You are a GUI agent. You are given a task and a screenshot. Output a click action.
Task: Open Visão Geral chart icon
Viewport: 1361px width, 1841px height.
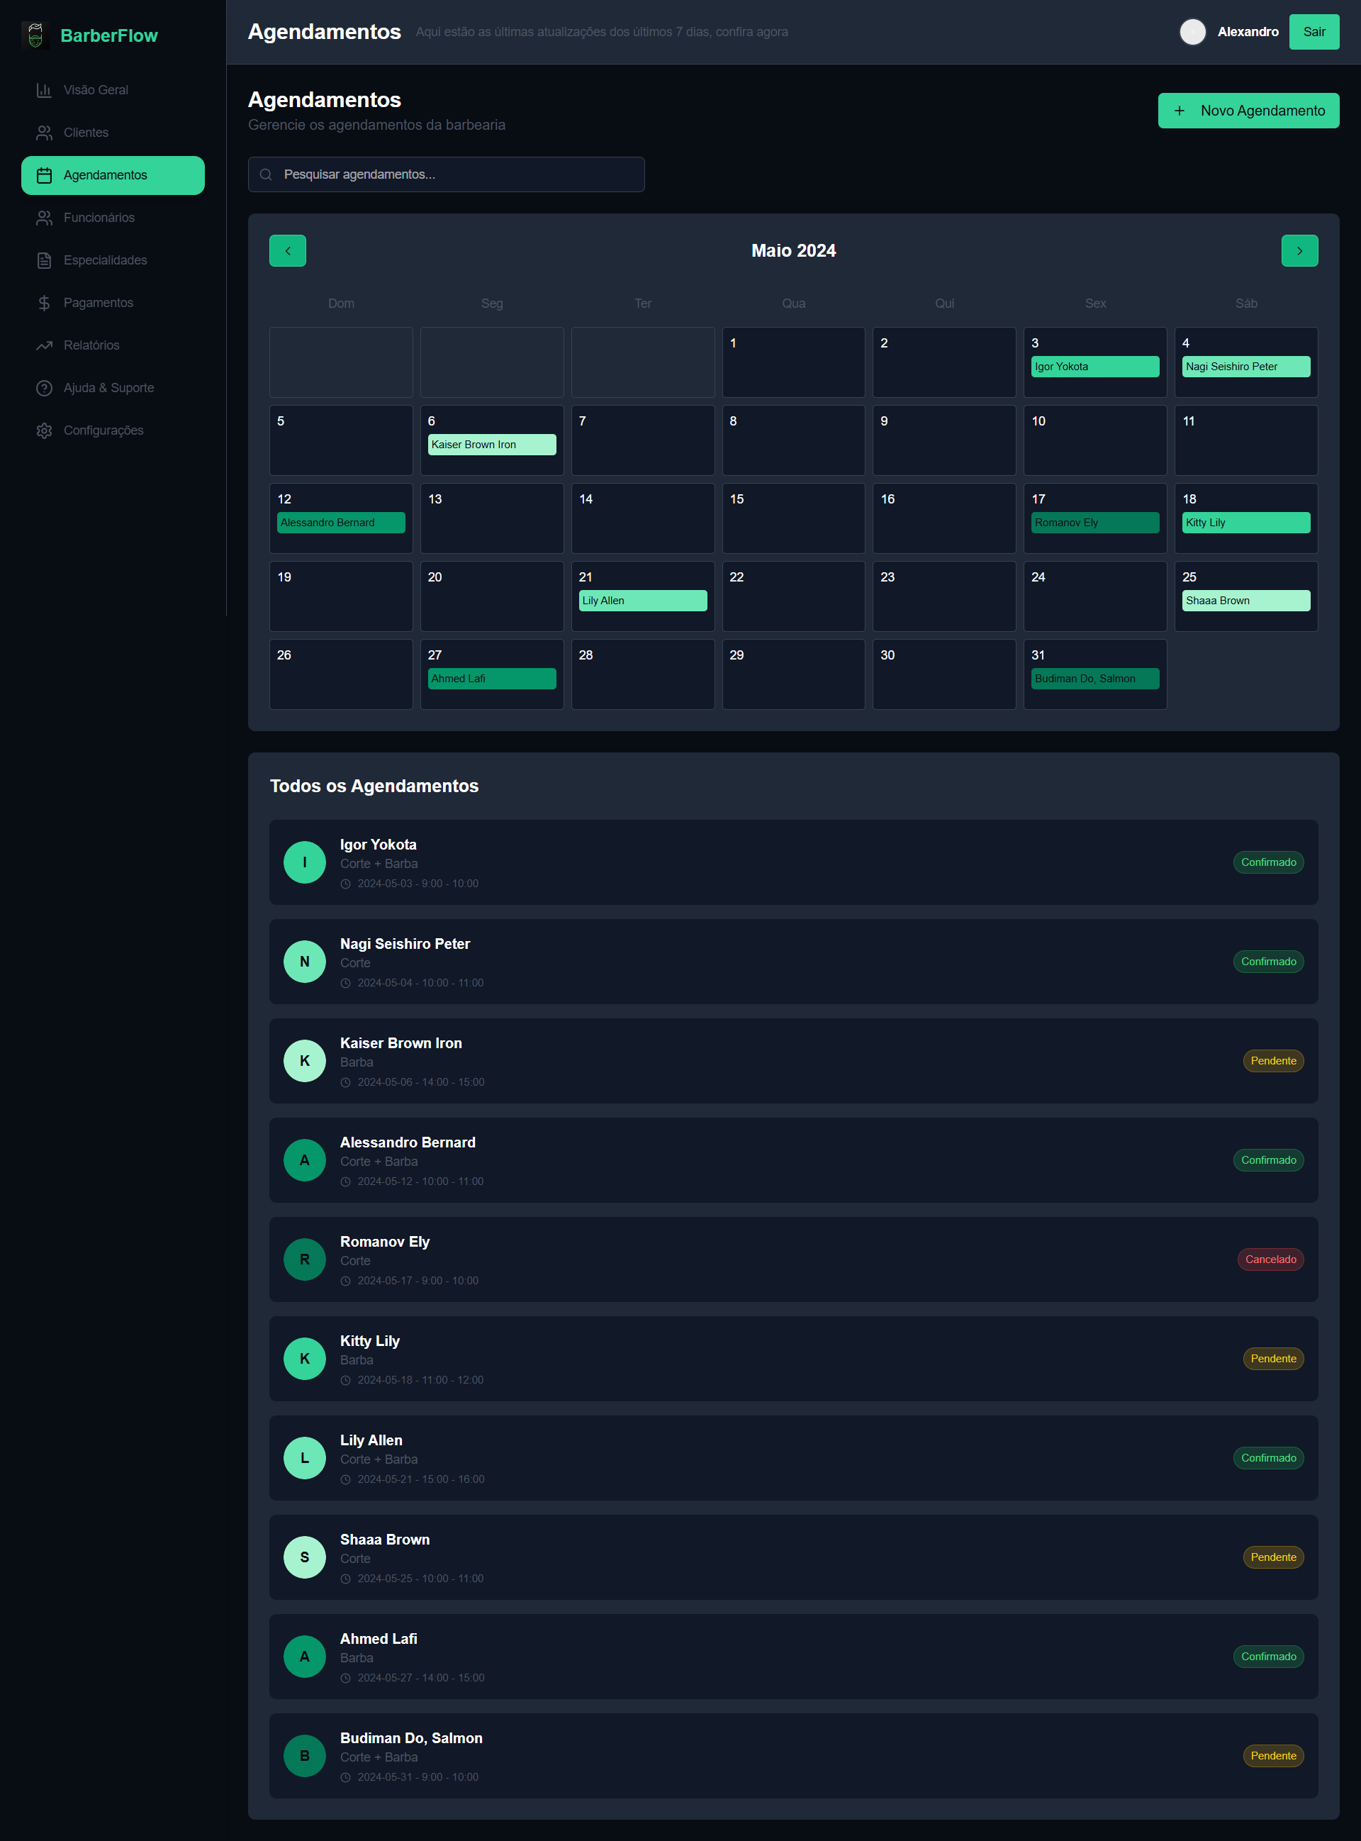coord(44,90)
